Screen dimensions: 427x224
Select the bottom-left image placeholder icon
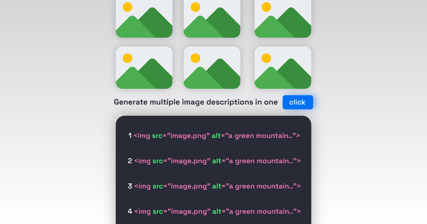pos(144,68)
